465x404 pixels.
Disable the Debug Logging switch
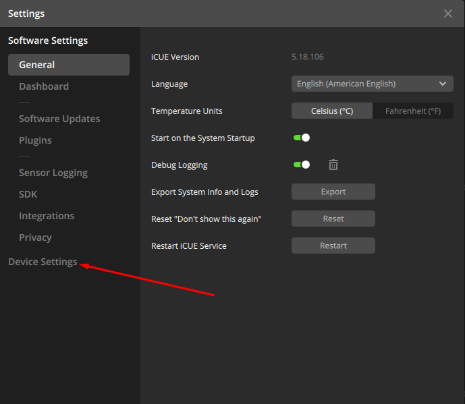coord(302,165)
